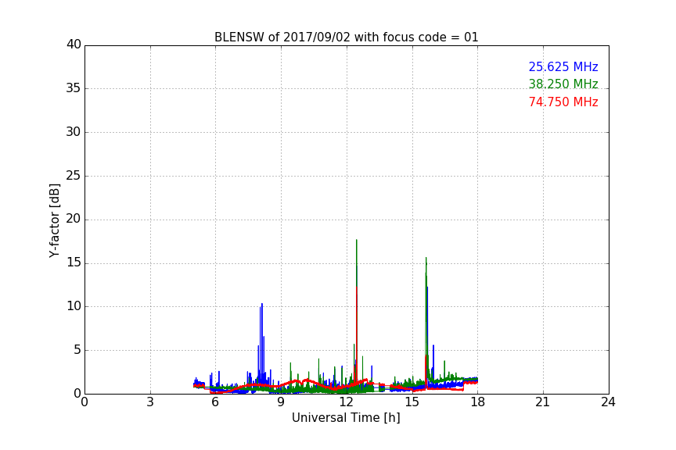Image resolution: width=676 pixels, height=450 pixels.
Task: Click the x-axis tick value 6
Action: [x=215, y=402]
